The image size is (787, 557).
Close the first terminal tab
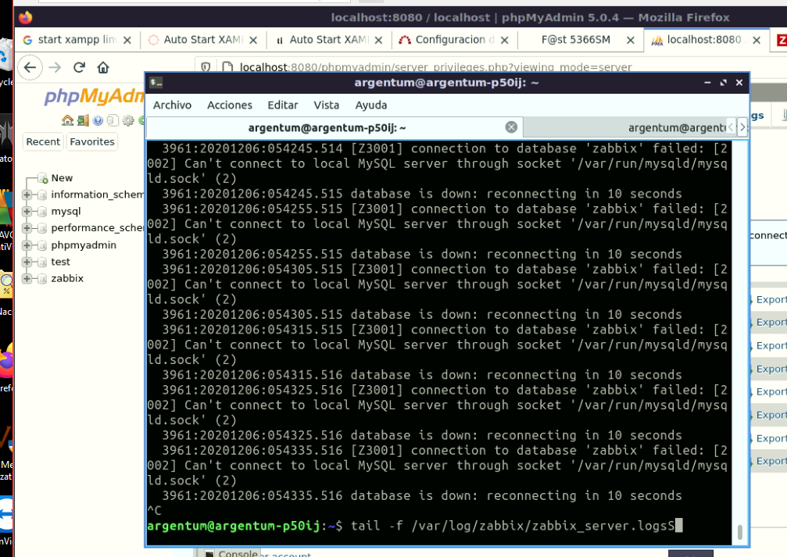511,127
